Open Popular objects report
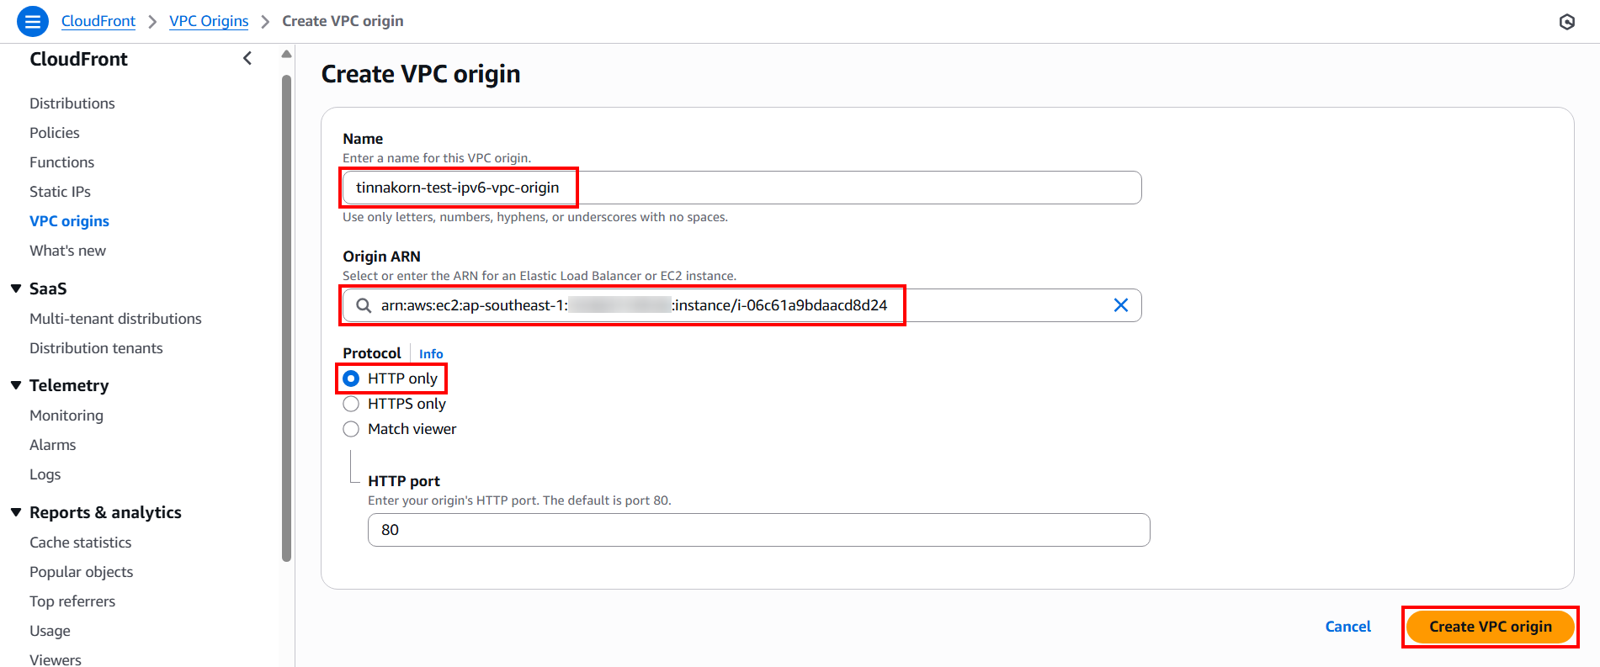 (x=82, y=572)
